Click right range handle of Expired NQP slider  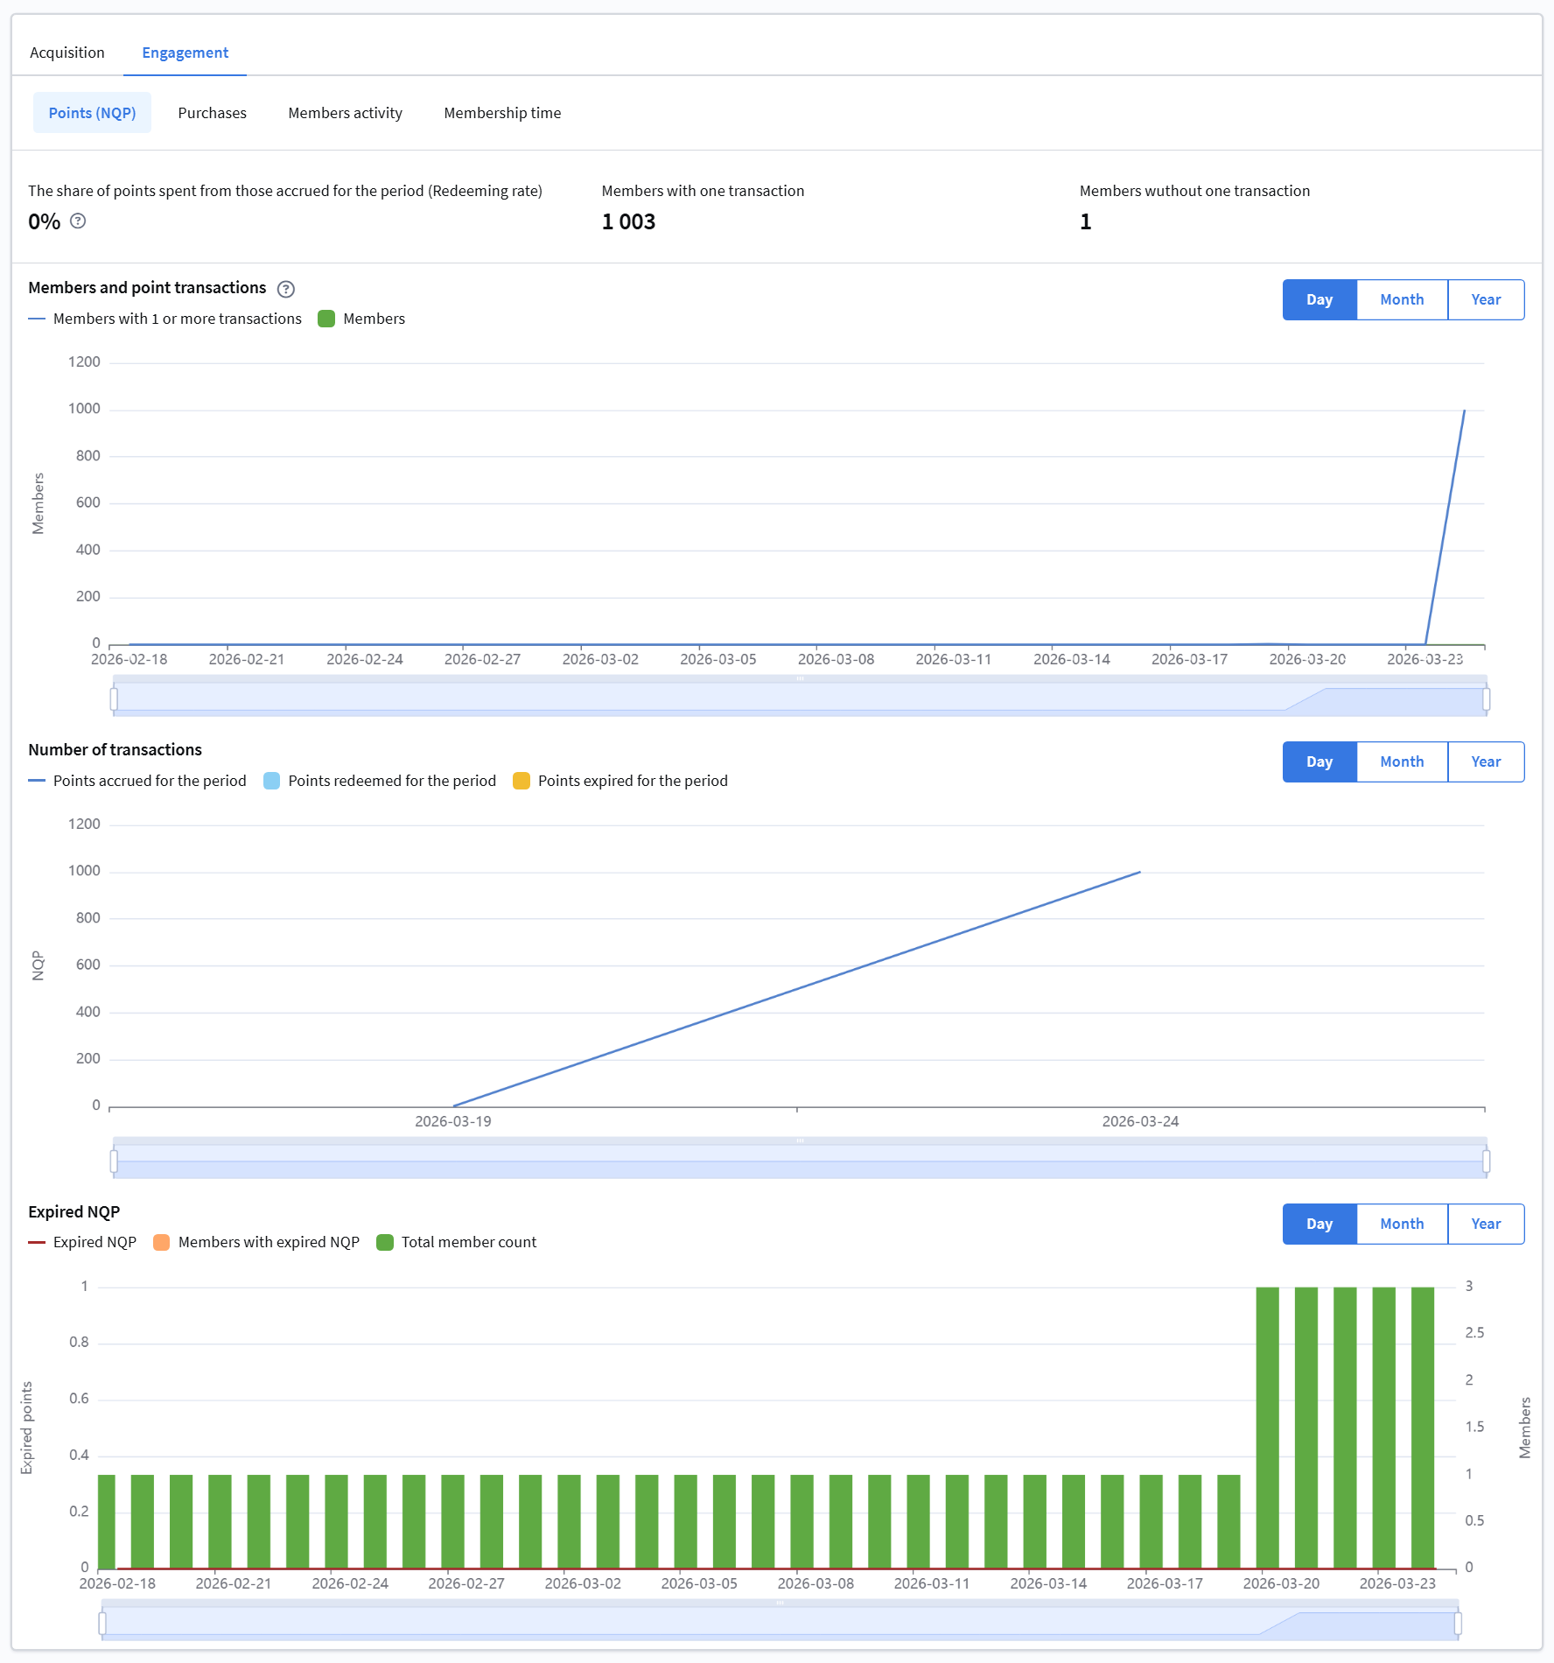point(1458,1624)
